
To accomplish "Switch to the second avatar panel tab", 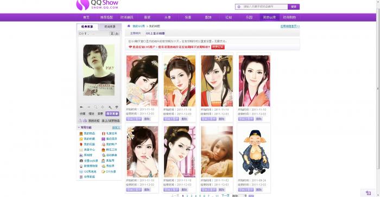I will coord(110,27).
